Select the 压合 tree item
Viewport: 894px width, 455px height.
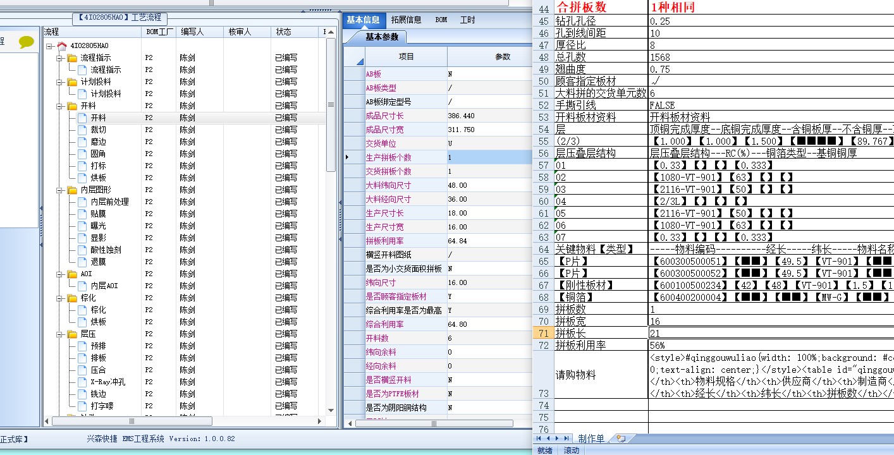pyautogui.click(x=98, y=370)
